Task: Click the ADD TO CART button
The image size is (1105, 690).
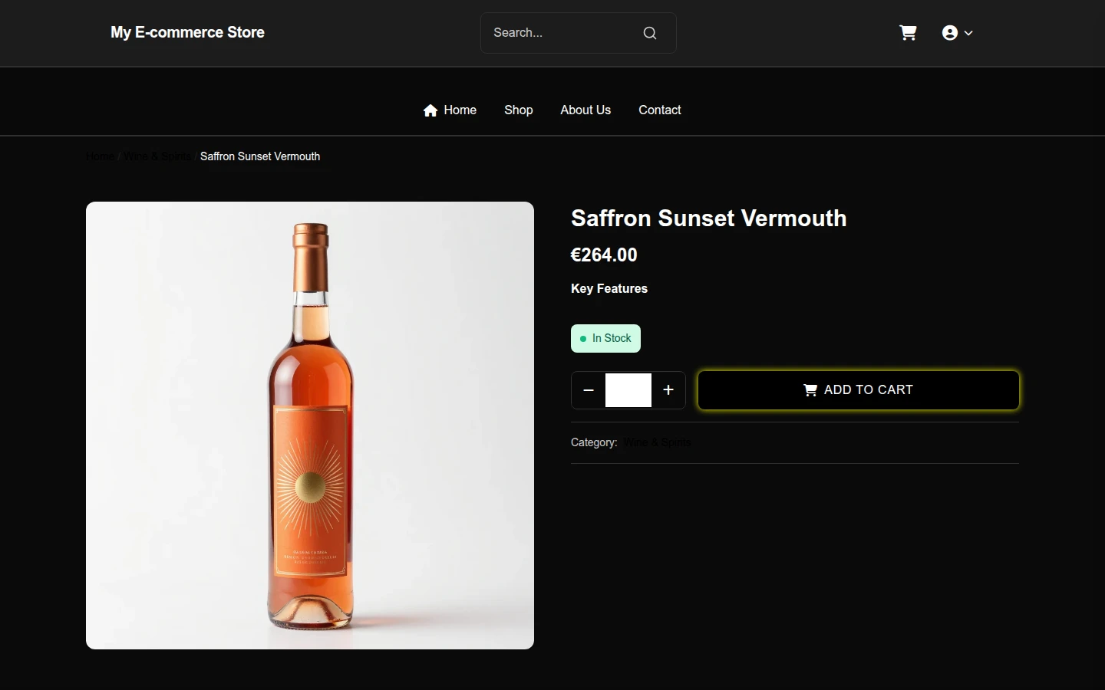Action: point(859,390)
